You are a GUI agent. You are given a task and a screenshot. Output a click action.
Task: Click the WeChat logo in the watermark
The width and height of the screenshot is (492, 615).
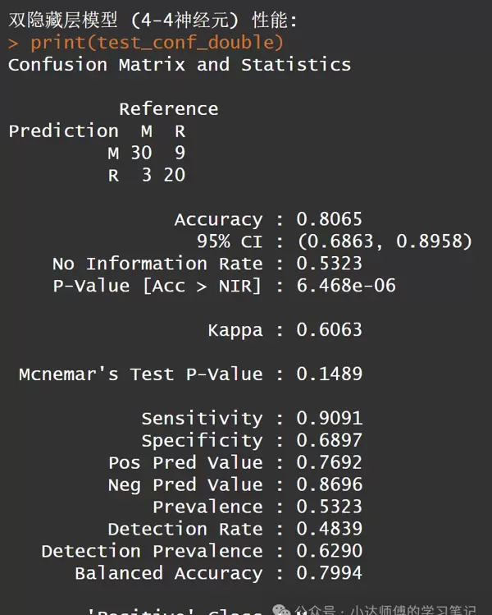[281, 611]
